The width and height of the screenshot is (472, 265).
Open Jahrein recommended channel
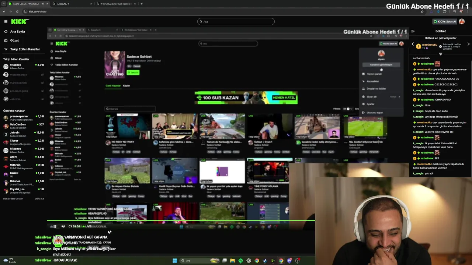pyautogui.click(x=23, y=134)
